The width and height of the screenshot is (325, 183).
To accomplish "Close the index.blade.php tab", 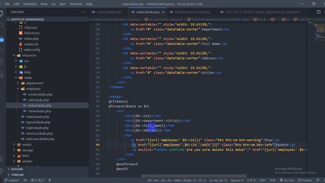I will [163, 12].
